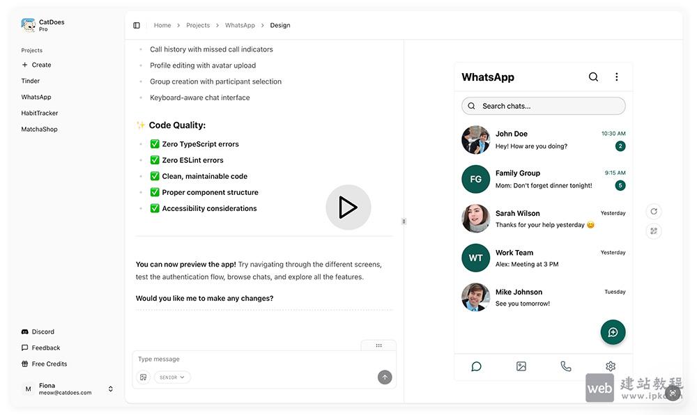This screenshot has width=697, height=415.
Task: Switch to the gallery tab icon in preview
Action: pyautogui.click(x=521, y=366)
